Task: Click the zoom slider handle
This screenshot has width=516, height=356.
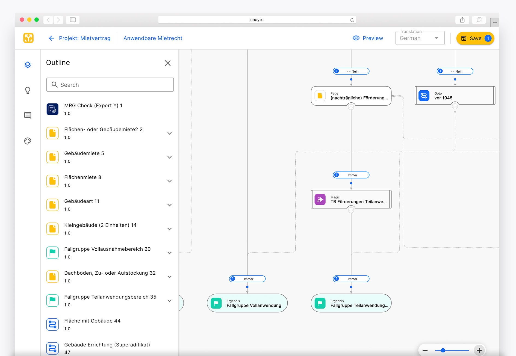Action: click(443, 350)
